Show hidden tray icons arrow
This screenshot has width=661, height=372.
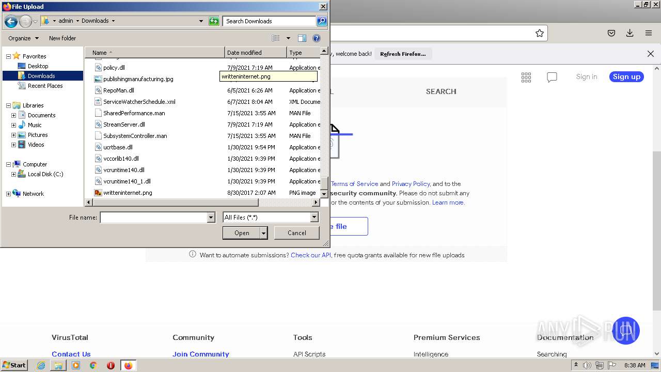pos(576,365)
